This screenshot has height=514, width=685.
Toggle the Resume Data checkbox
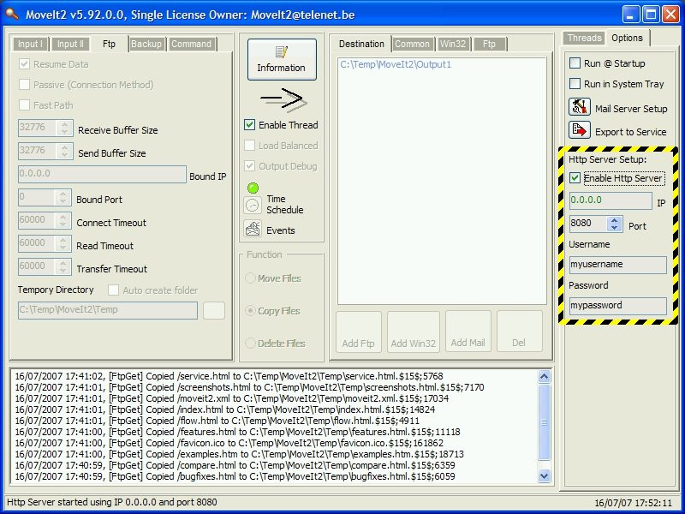point(25,64)
